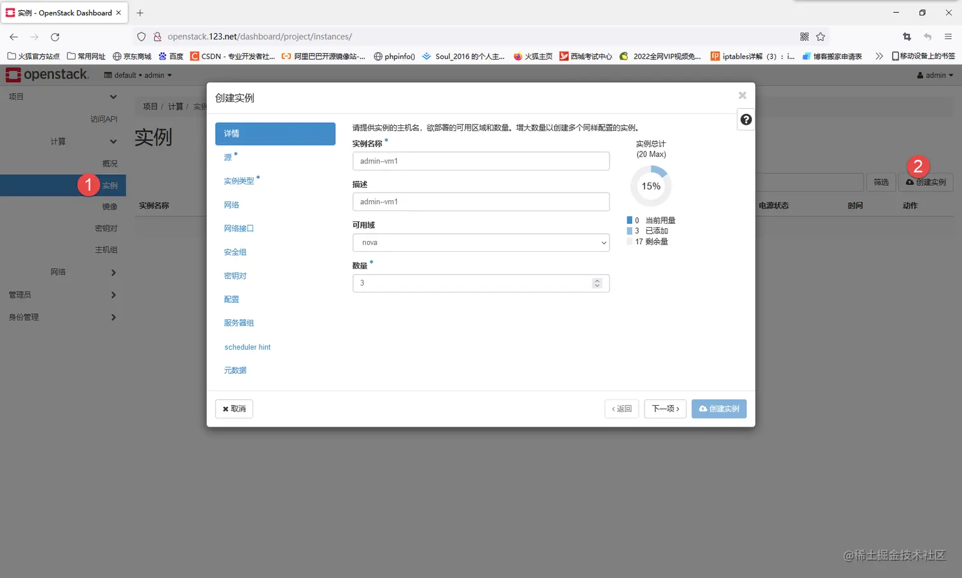Open a new browser tab with plus icon
Screen dimensions: 962x578
[140, 13]
